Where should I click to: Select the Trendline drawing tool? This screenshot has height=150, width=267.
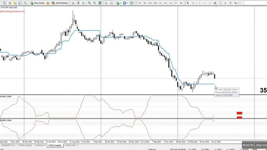(x=210, y=3)
